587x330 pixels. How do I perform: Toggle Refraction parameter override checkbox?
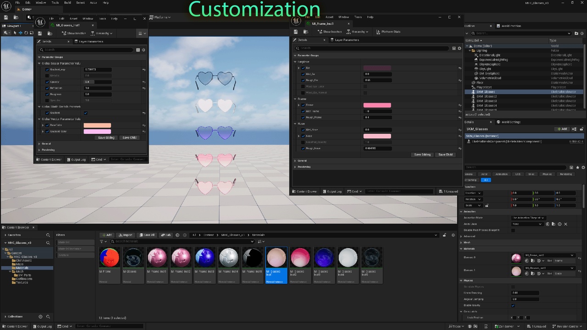click(47, 88)
